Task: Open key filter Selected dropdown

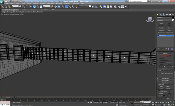Action: tap(145, 102)
